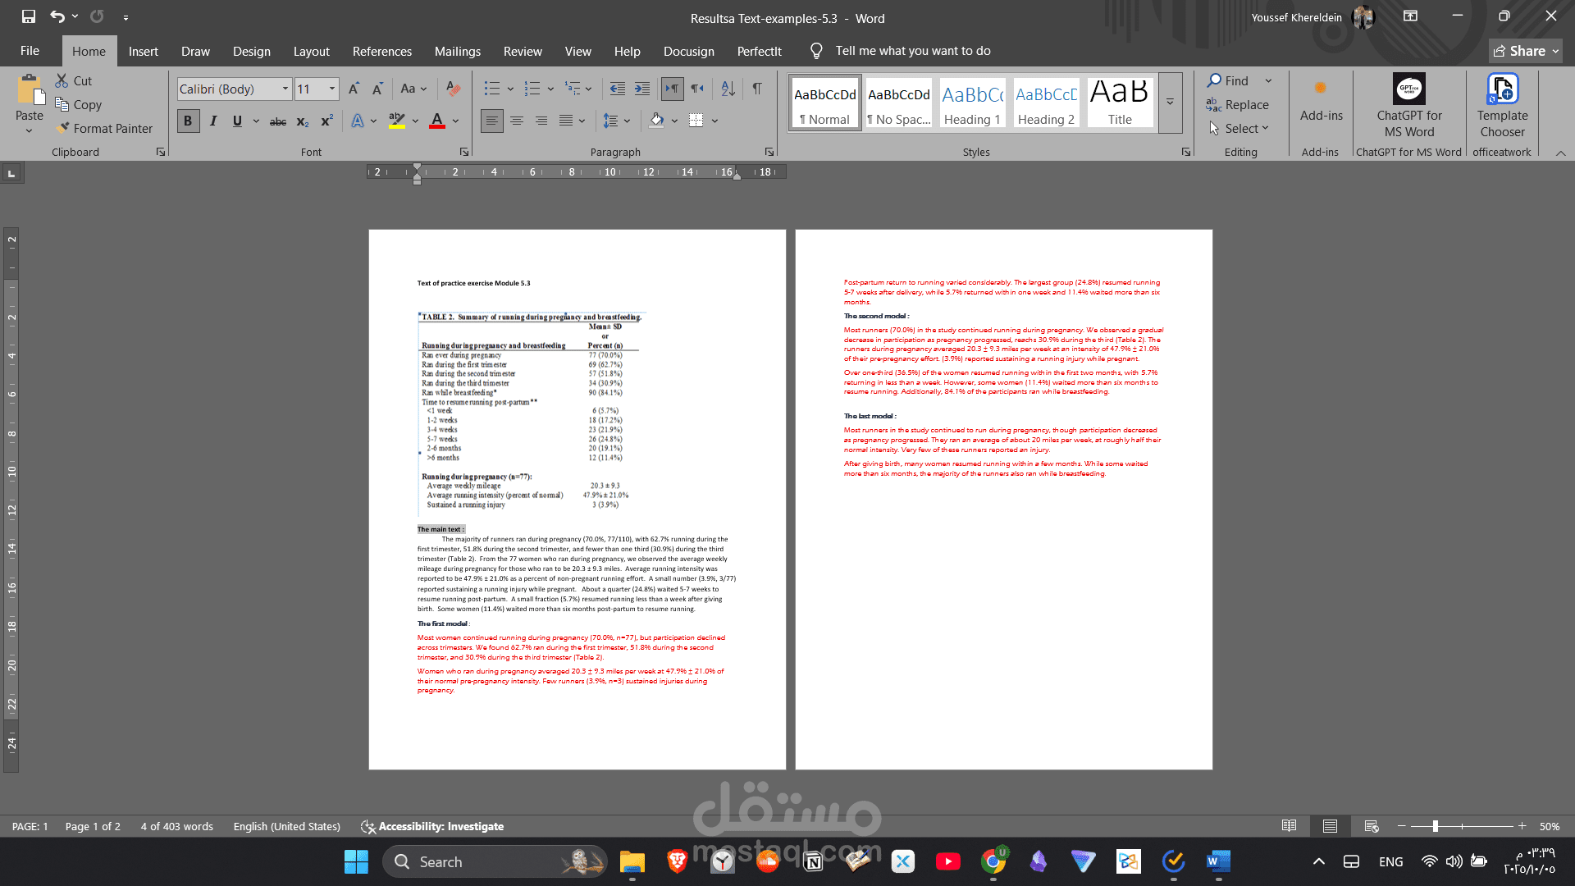Open the File menu
Viewport: 1575px width, 886px height.
click(x=30, y=51)
